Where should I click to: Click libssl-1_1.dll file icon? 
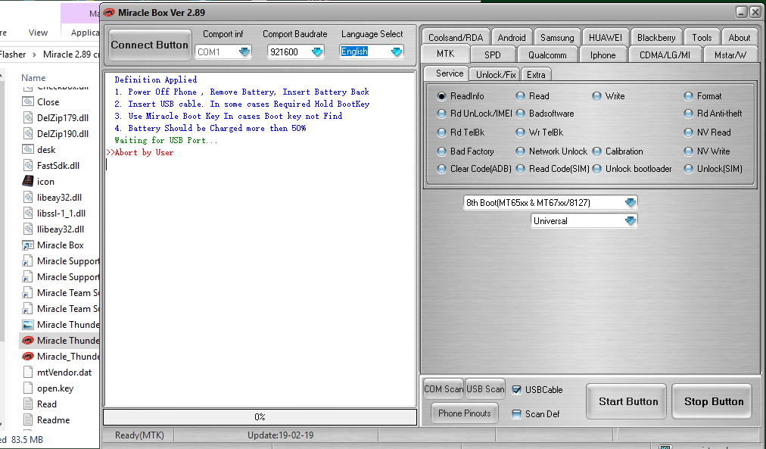click(28, 214)
